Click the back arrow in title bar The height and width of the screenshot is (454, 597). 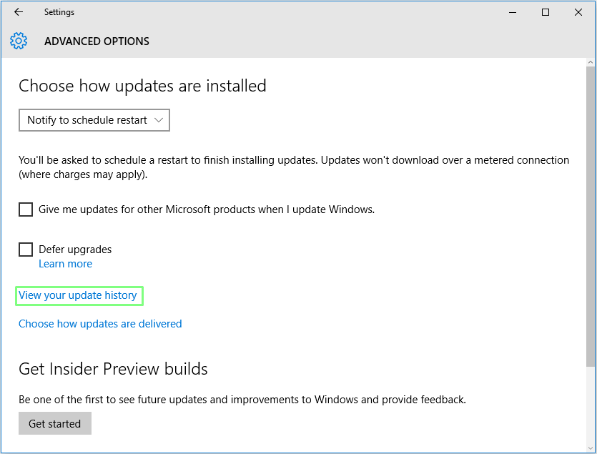click(x=19, y=12)
